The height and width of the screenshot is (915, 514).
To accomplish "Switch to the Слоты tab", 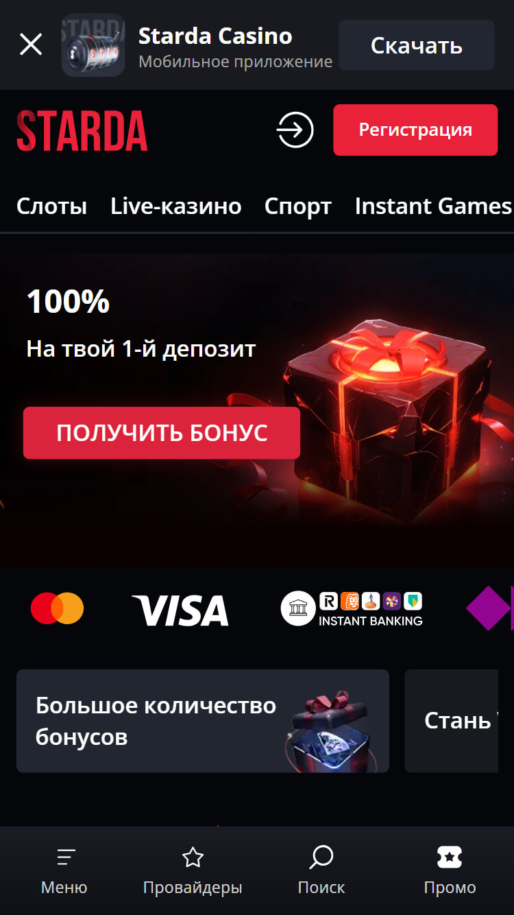I will (52, 206).
